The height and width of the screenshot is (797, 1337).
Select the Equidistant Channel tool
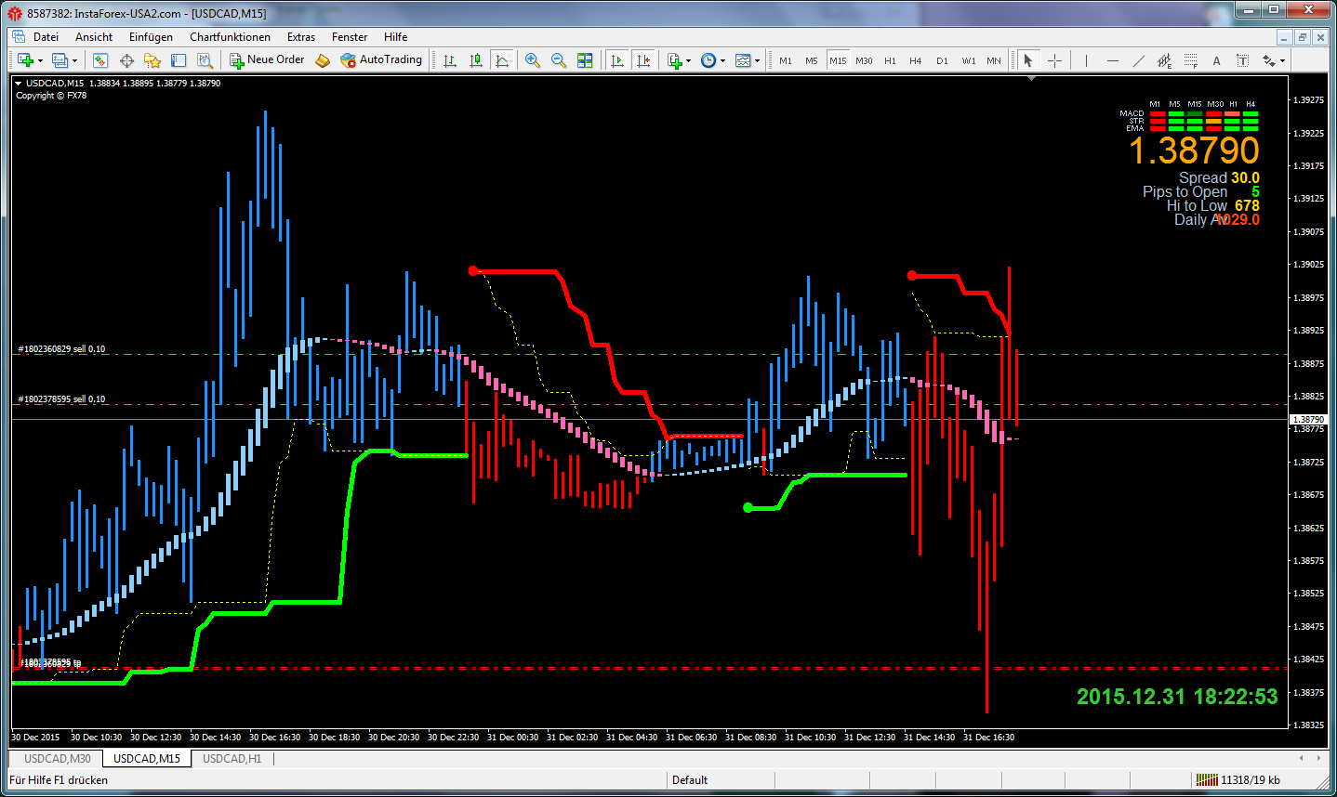tap(1164, 60)
